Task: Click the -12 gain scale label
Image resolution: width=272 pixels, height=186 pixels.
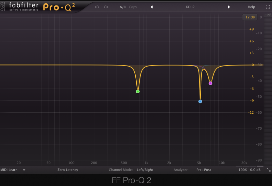Action: 251,113
